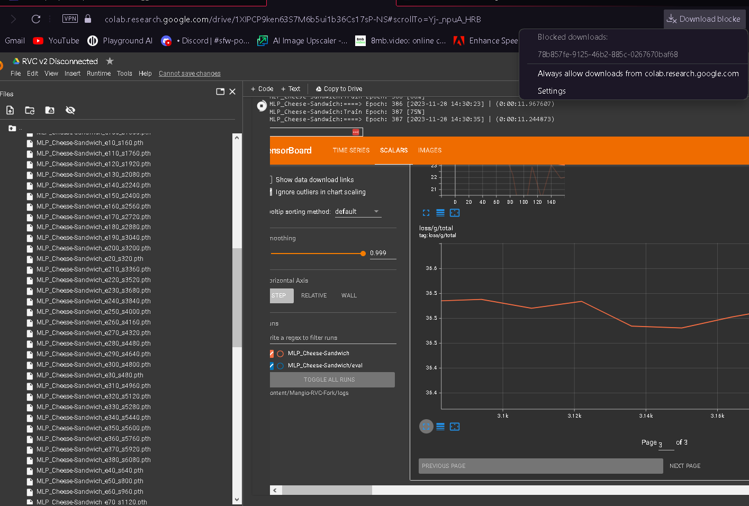Go to NEXT PAGE of charts
Image resolution: width=749 pixels, height=506 pixels.
pos(685,466)
